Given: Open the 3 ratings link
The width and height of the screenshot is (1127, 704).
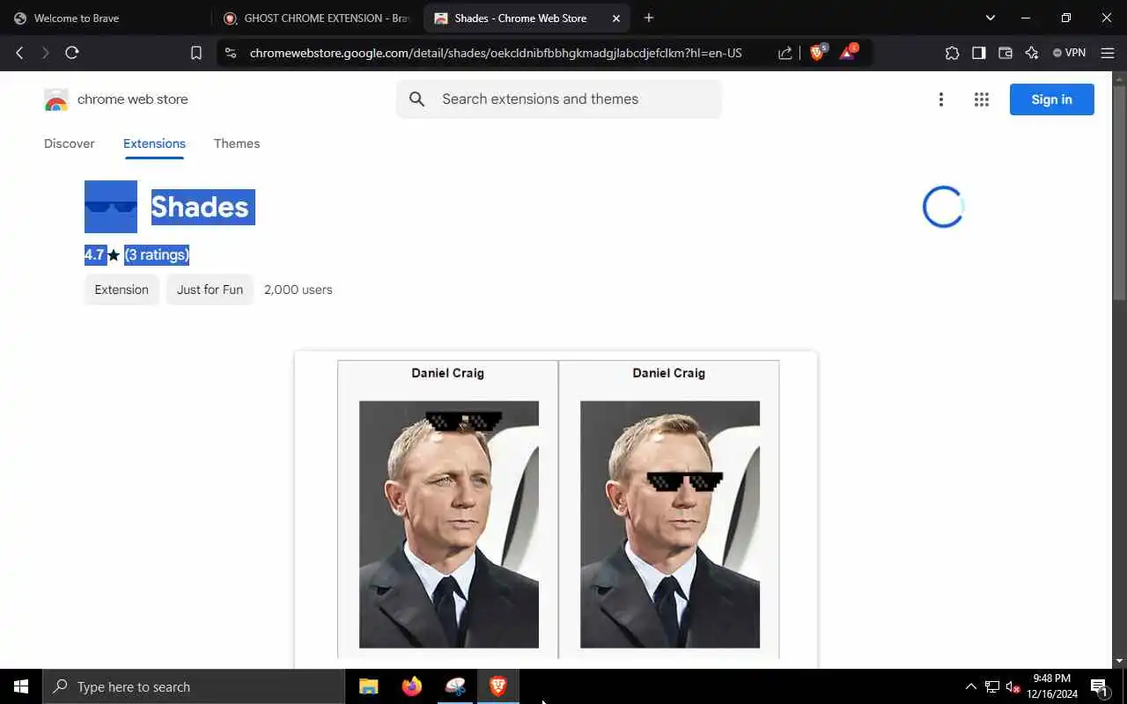Looking at the screenshot, I should [x=157, y=254].
